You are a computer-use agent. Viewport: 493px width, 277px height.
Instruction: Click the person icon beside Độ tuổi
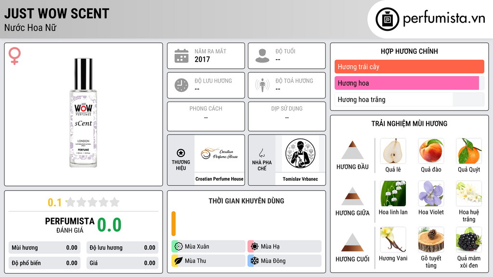point(262,56)
